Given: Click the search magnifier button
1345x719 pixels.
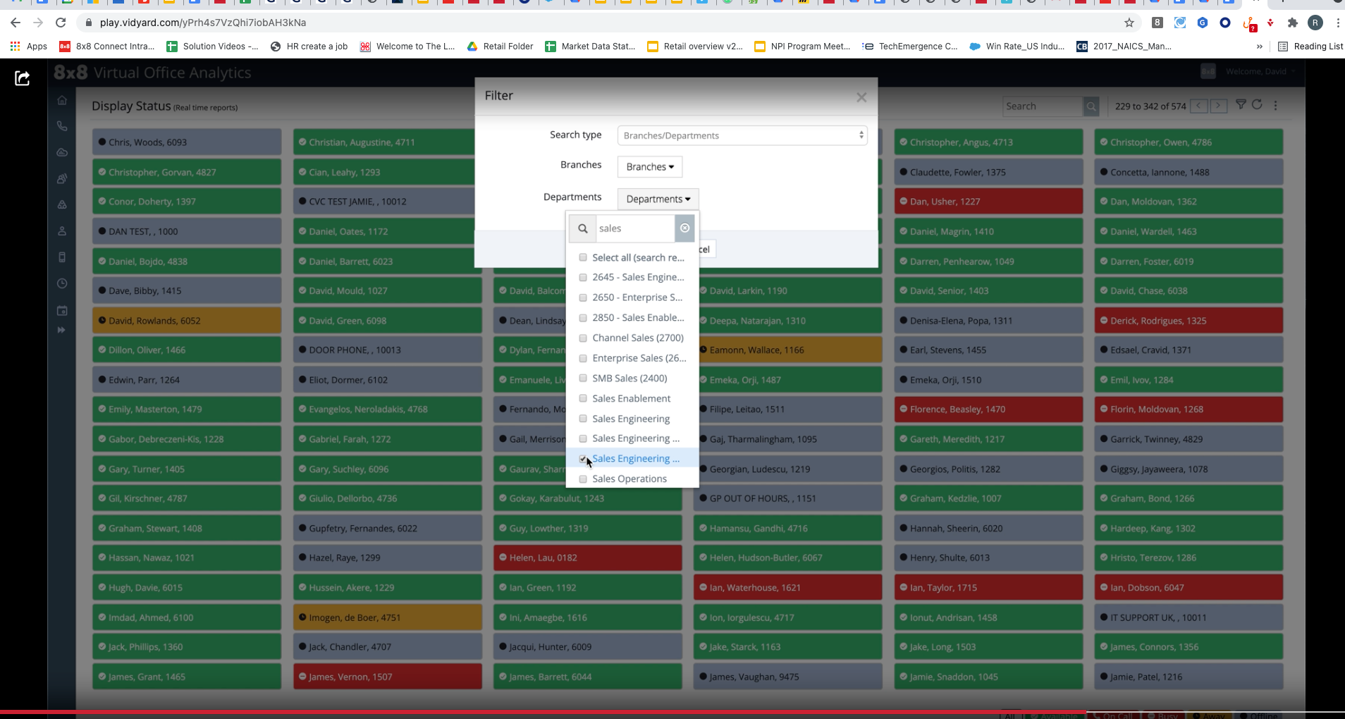Looking at the screenshot, I should 1091,106.
